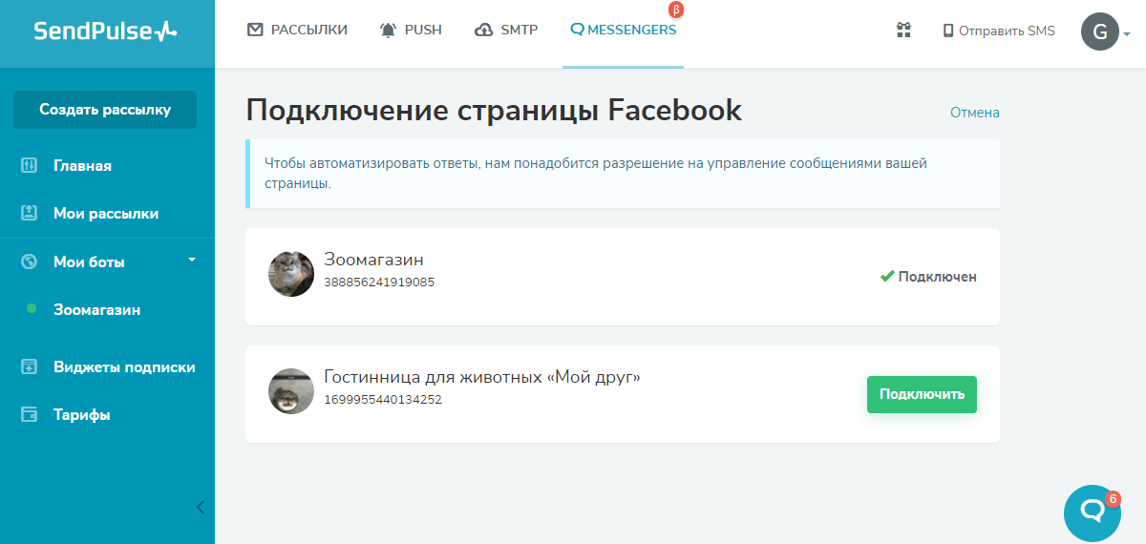The image size is (1146, 544).
Task: Click the Мои боты globe icon
Action: (x=29, y=262)
